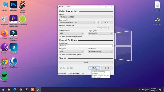Open Wondershare Filmora desktop shortcut
164x92 pixels.
coord(14,35)
